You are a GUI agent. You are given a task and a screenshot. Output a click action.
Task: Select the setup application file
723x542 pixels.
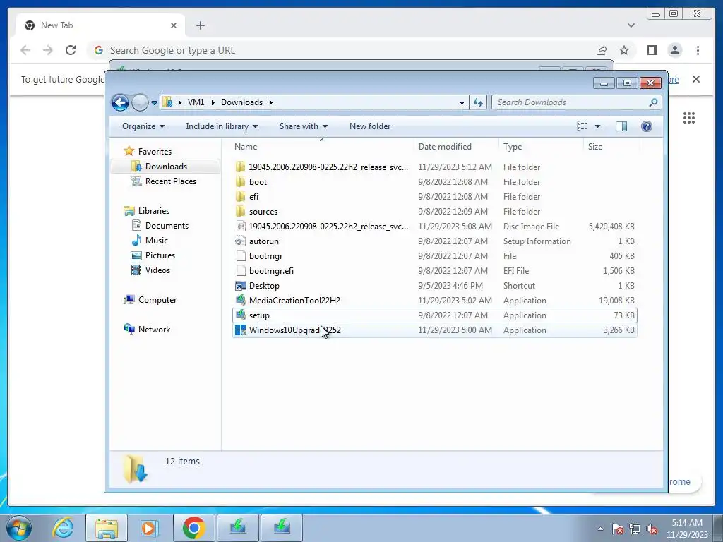(x=435, y=315)
